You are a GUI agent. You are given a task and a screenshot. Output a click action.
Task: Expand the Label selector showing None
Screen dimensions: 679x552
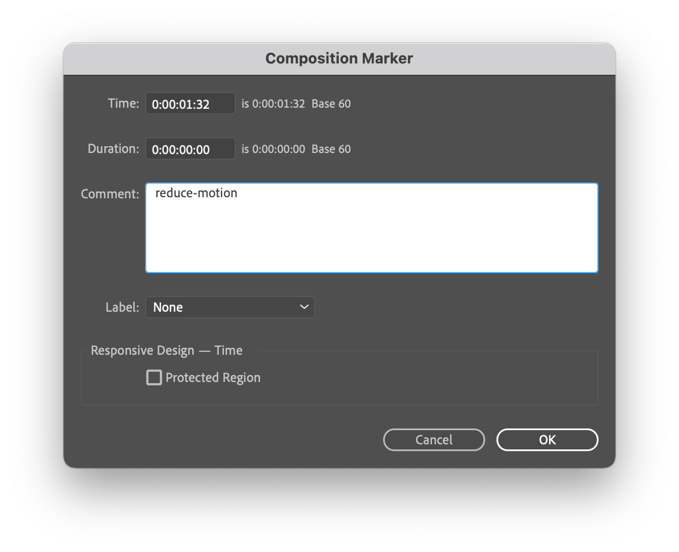230,307
